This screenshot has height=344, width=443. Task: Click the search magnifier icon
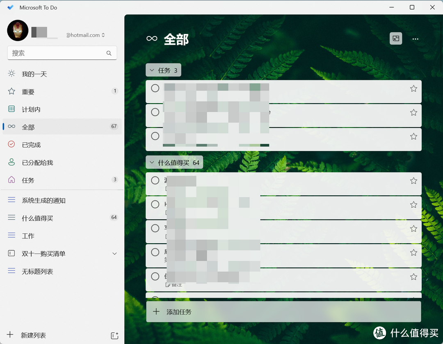point(109,53)
